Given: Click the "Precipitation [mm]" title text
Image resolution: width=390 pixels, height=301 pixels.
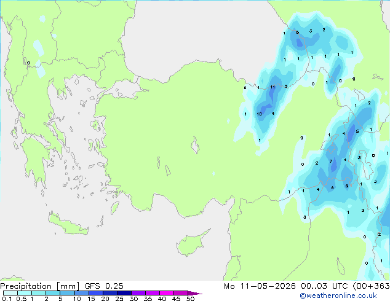Looking at the screenshot, I should point(40,286).
